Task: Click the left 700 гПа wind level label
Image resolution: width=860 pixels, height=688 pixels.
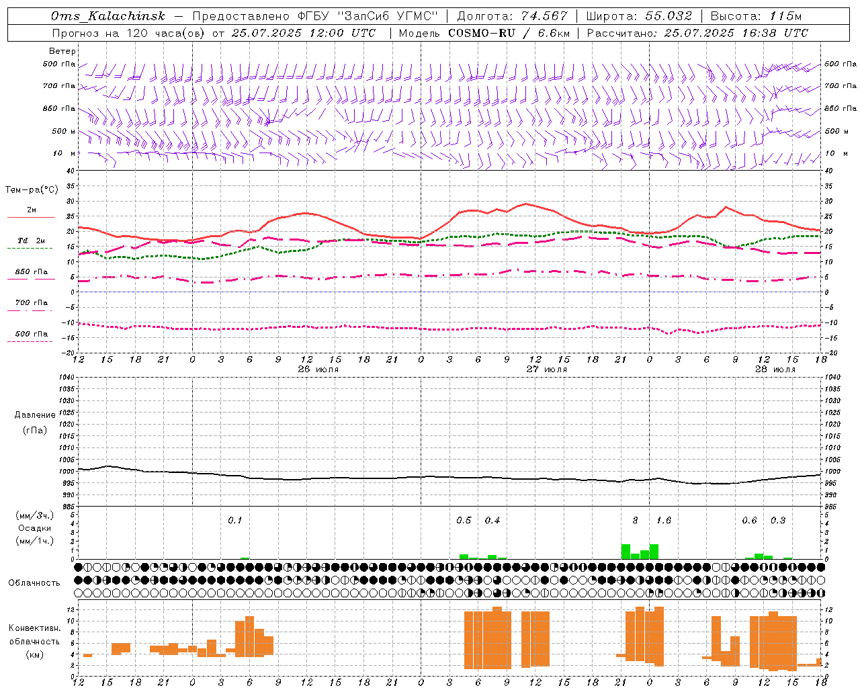Action: (59, 86)
